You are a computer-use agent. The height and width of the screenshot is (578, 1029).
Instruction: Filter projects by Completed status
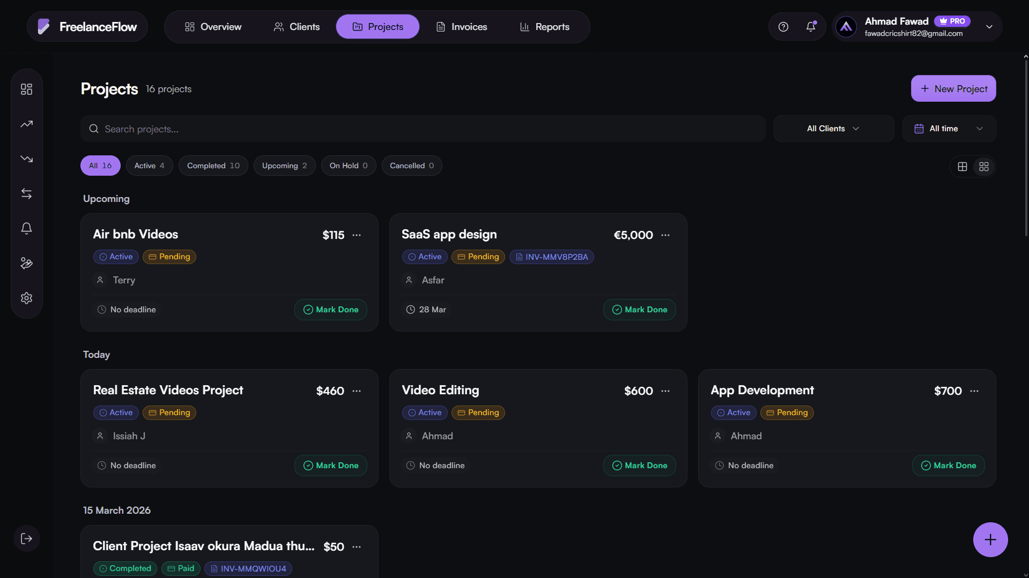[x=213, y=166]
